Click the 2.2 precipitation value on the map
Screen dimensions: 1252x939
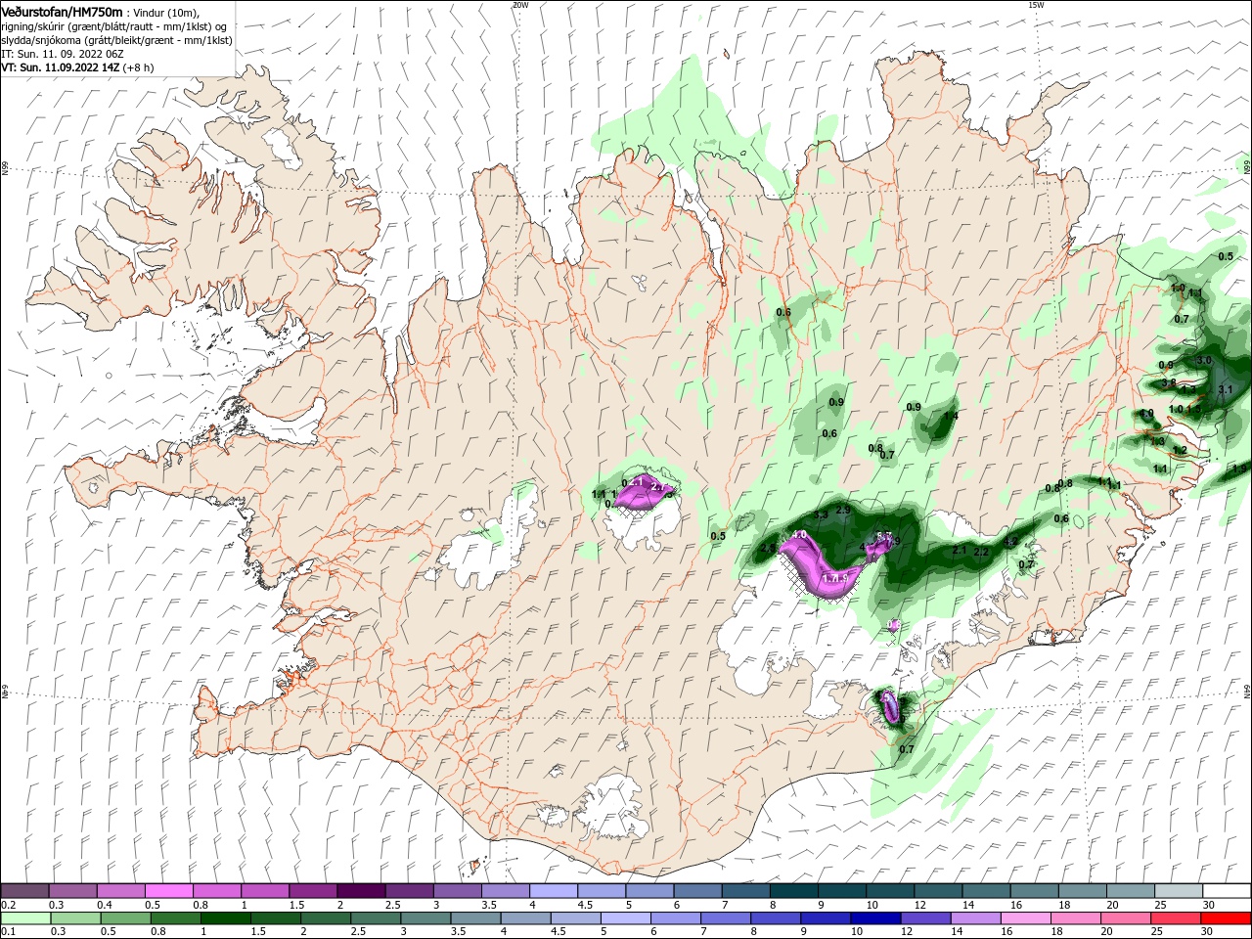[982, 552]
